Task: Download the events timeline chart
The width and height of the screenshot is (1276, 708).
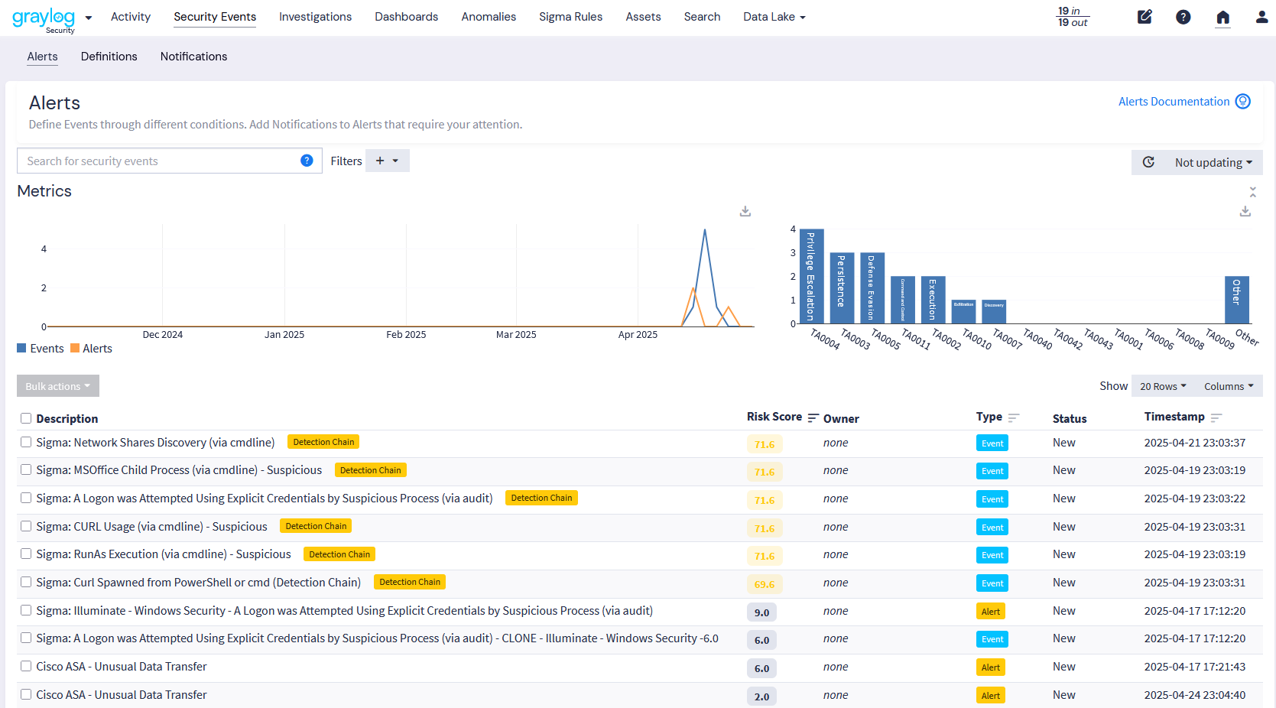Action: 745,211
